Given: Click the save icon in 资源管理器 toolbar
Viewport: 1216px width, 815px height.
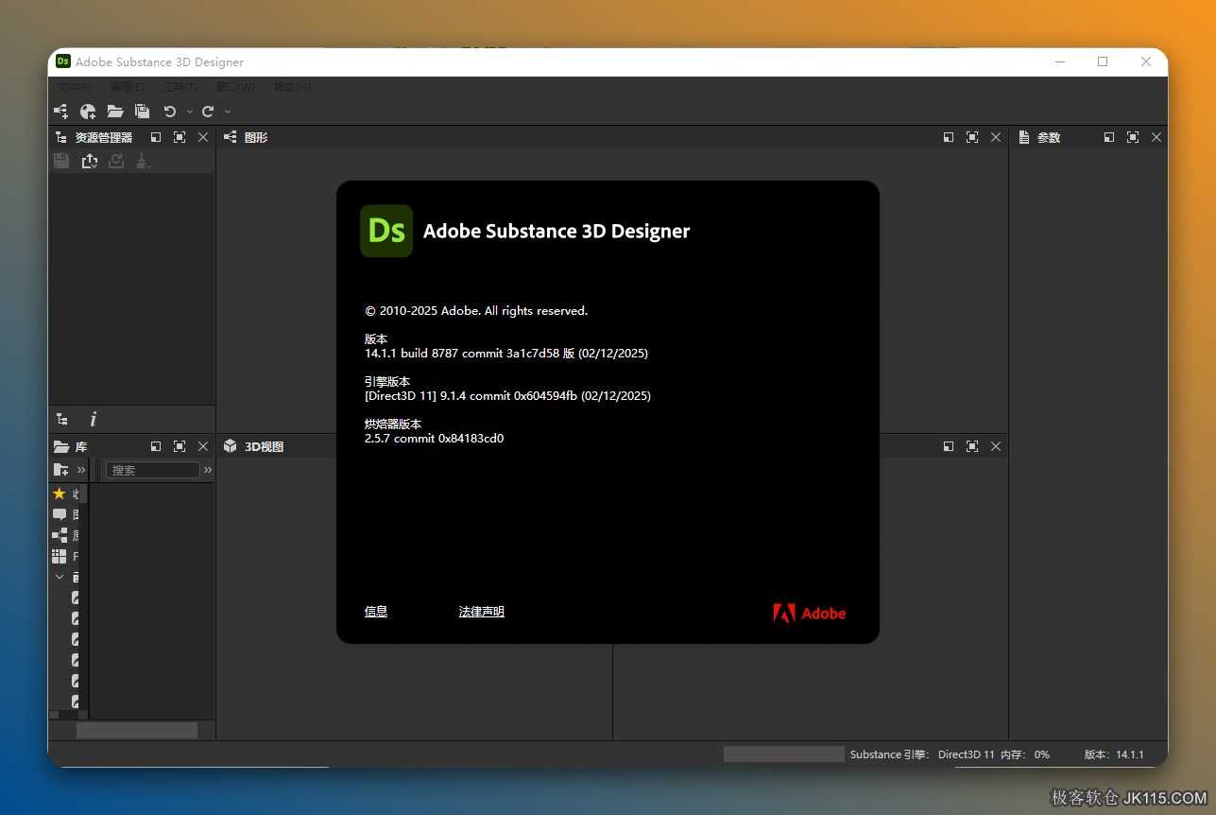Looking at the screenshot, I should [x=61, y=161].
